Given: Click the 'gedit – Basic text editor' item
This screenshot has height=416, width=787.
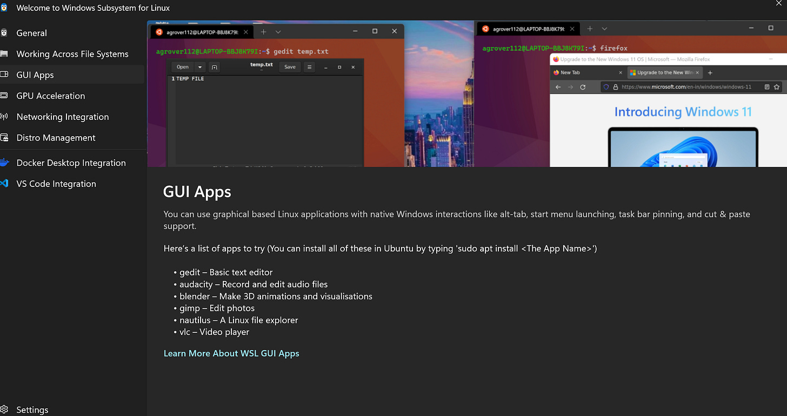Looking at the screenshot, I should 226,272.
